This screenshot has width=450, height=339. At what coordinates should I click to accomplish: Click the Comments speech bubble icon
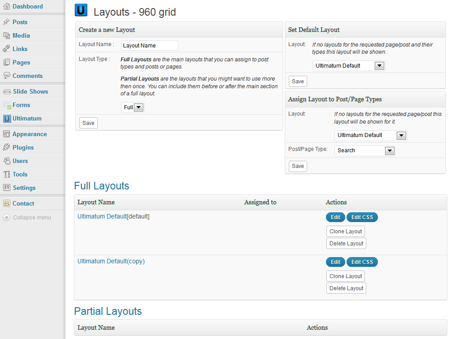point(6,76)
